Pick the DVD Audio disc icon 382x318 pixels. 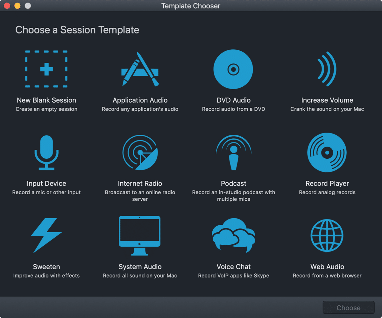[233, 69]
